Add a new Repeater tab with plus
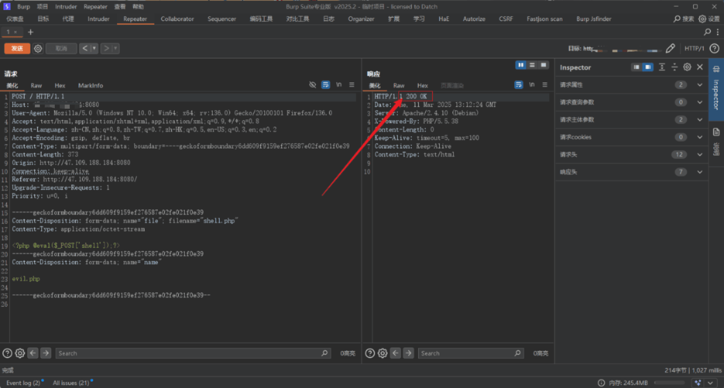 30,32
